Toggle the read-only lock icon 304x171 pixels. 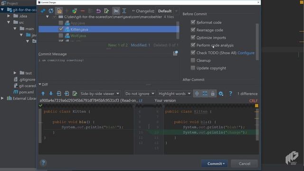pos(213,94)
